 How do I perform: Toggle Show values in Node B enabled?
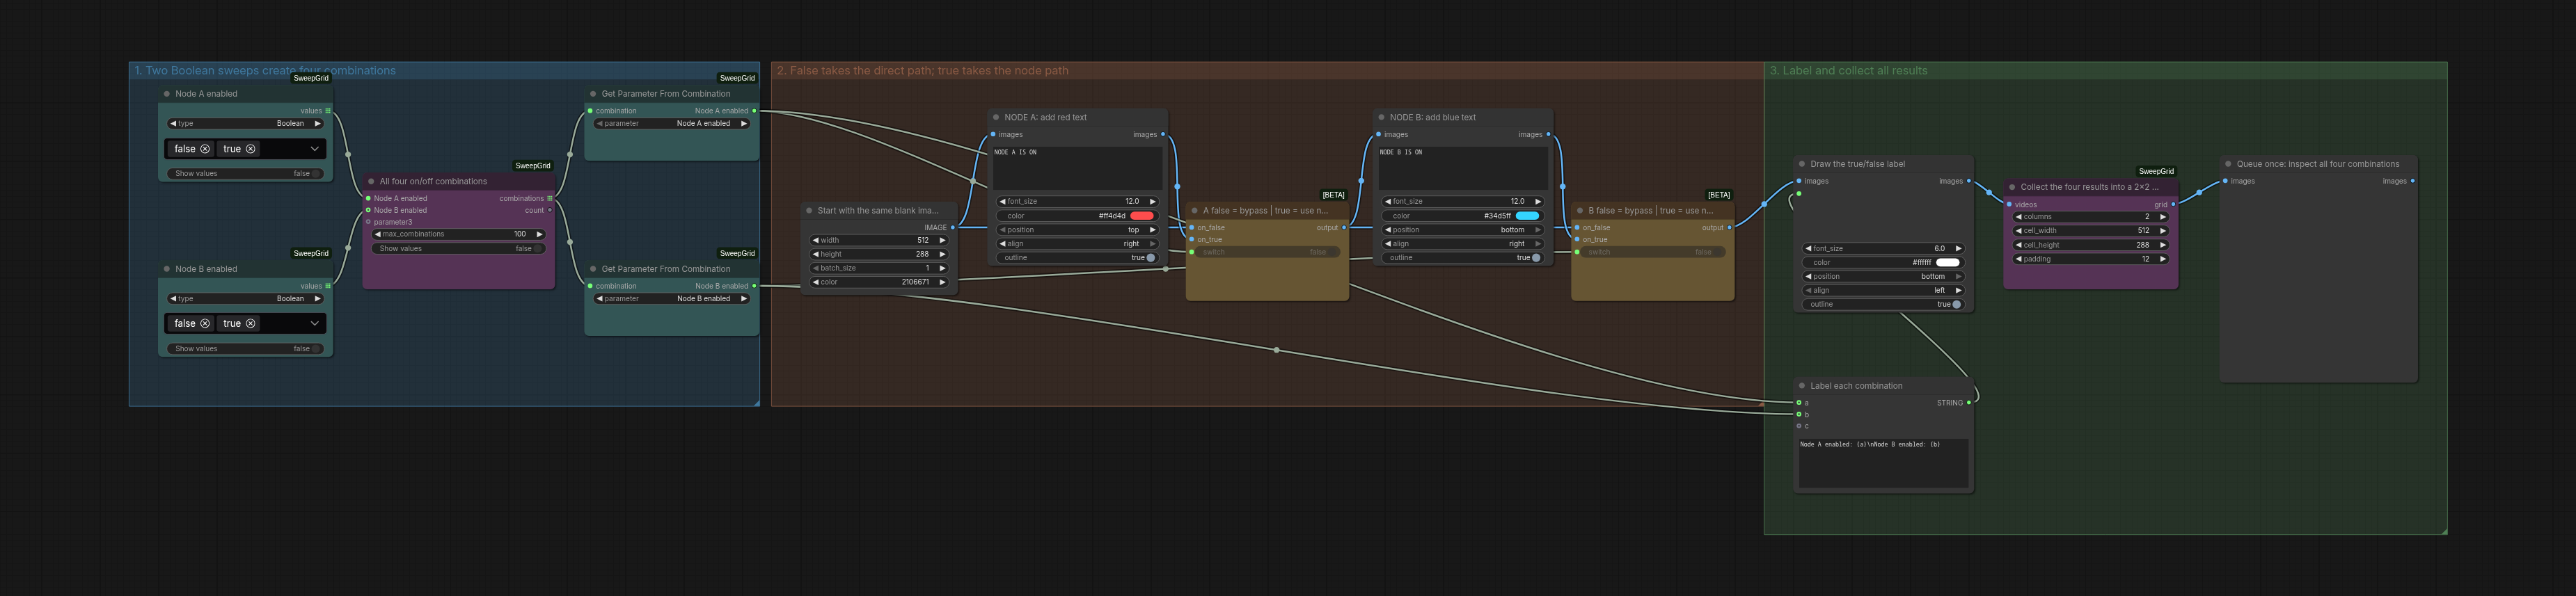coord(245,349)
